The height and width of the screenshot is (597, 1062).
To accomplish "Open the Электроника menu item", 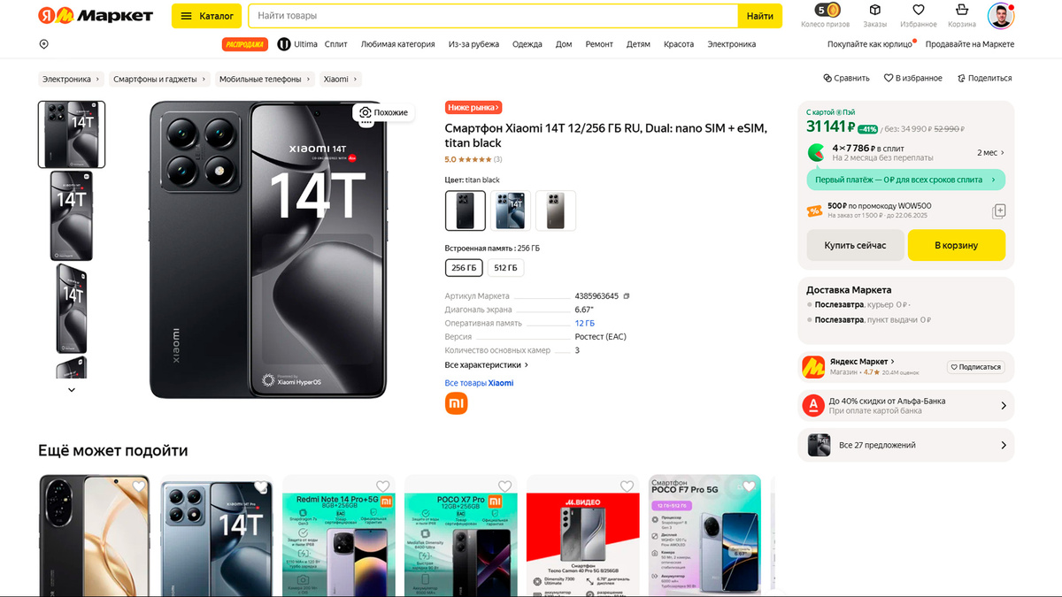I will pyautogui.click(x=731, y=43).
